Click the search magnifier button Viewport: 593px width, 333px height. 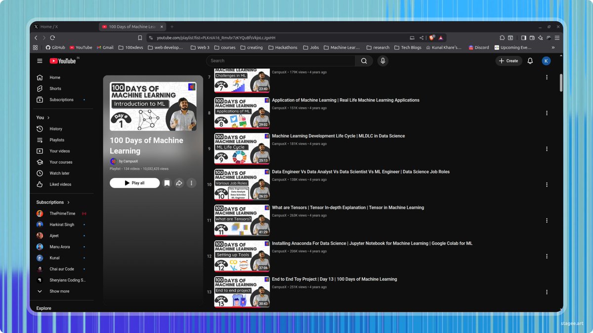click(x=364, y=61)
